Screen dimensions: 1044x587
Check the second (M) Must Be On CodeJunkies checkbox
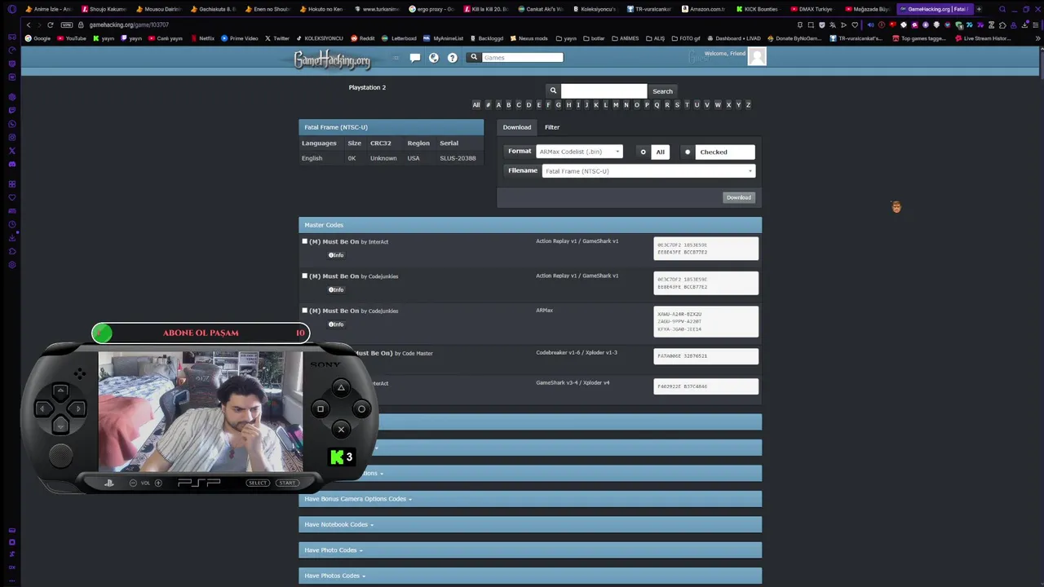tap(305, 276)
